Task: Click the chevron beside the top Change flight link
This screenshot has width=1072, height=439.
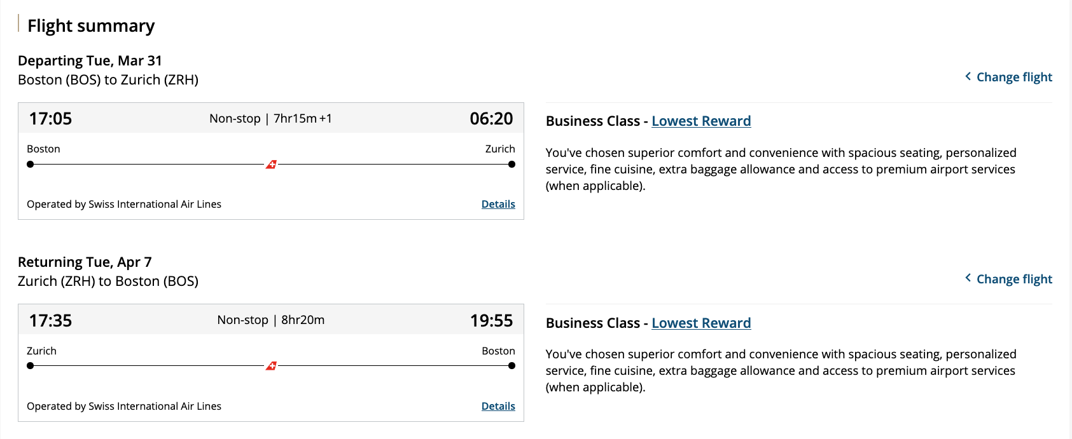Action: point(968,77)
